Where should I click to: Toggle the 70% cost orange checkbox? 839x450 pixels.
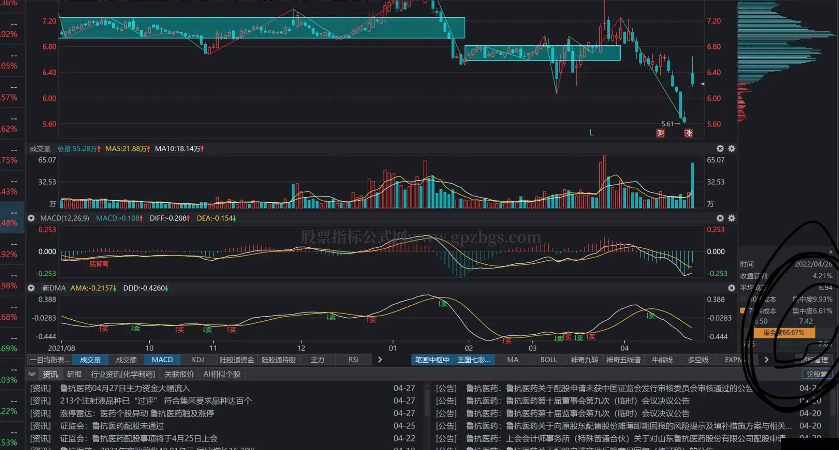click(x=743, y=311)
